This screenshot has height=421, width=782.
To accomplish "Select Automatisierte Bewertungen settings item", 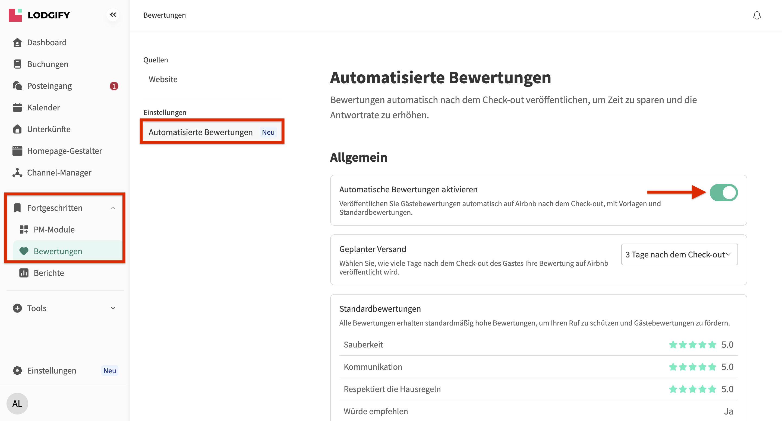I will pos(201,132).
